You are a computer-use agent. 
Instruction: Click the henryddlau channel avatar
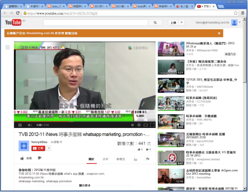coord(24,146)
